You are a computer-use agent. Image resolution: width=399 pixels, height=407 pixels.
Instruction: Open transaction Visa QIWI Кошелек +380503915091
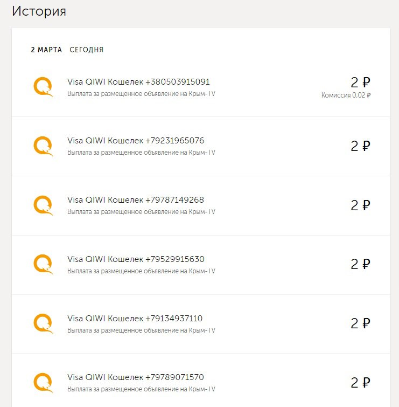coord(201,87)
